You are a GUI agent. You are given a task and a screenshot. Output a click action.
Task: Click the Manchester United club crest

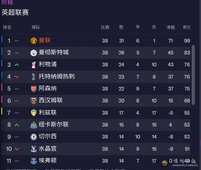point(33,41)
